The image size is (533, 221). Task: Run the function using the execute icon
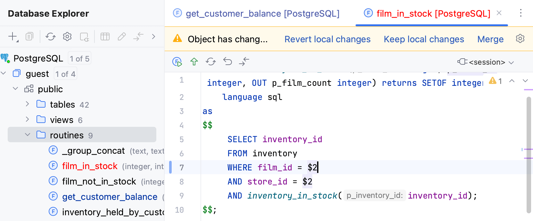click(x=177, y=61)
